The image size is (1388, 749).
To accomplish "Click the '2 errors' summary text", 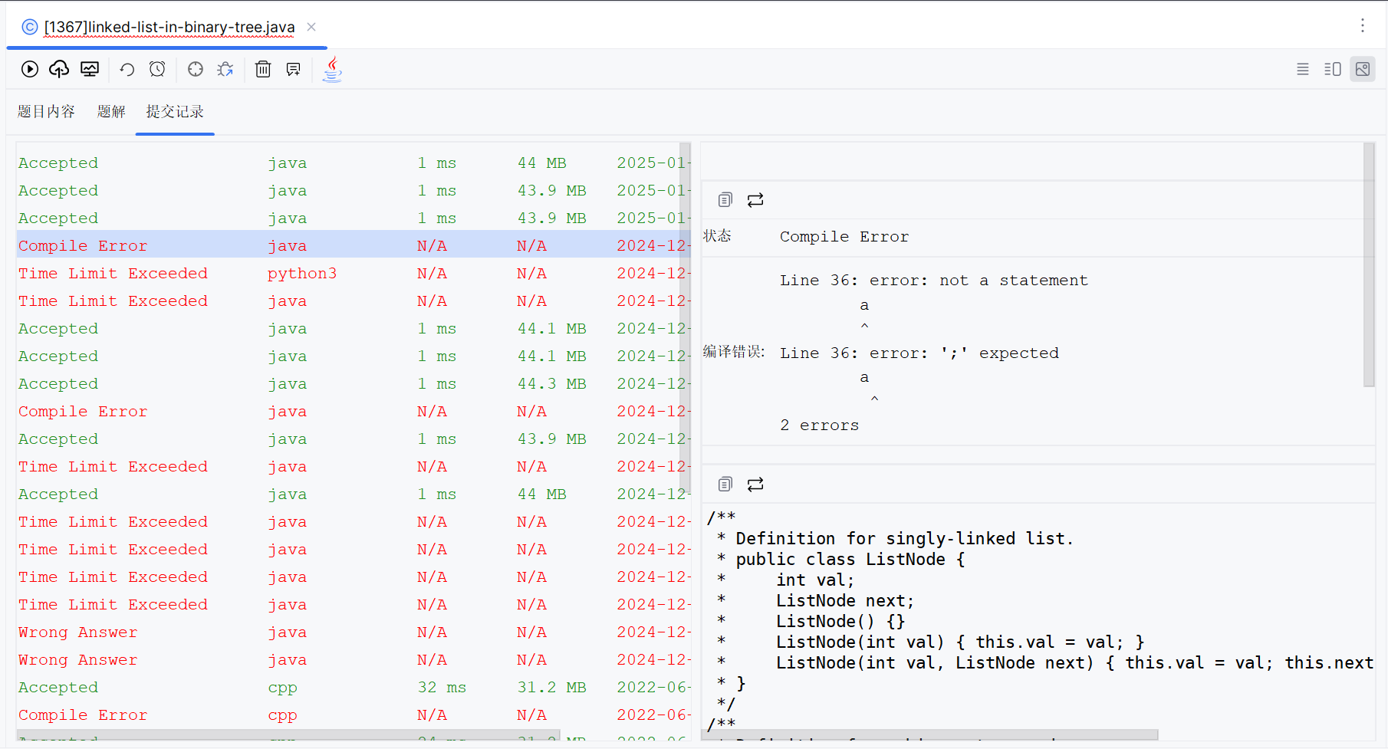I will click(x=820, y=425).
